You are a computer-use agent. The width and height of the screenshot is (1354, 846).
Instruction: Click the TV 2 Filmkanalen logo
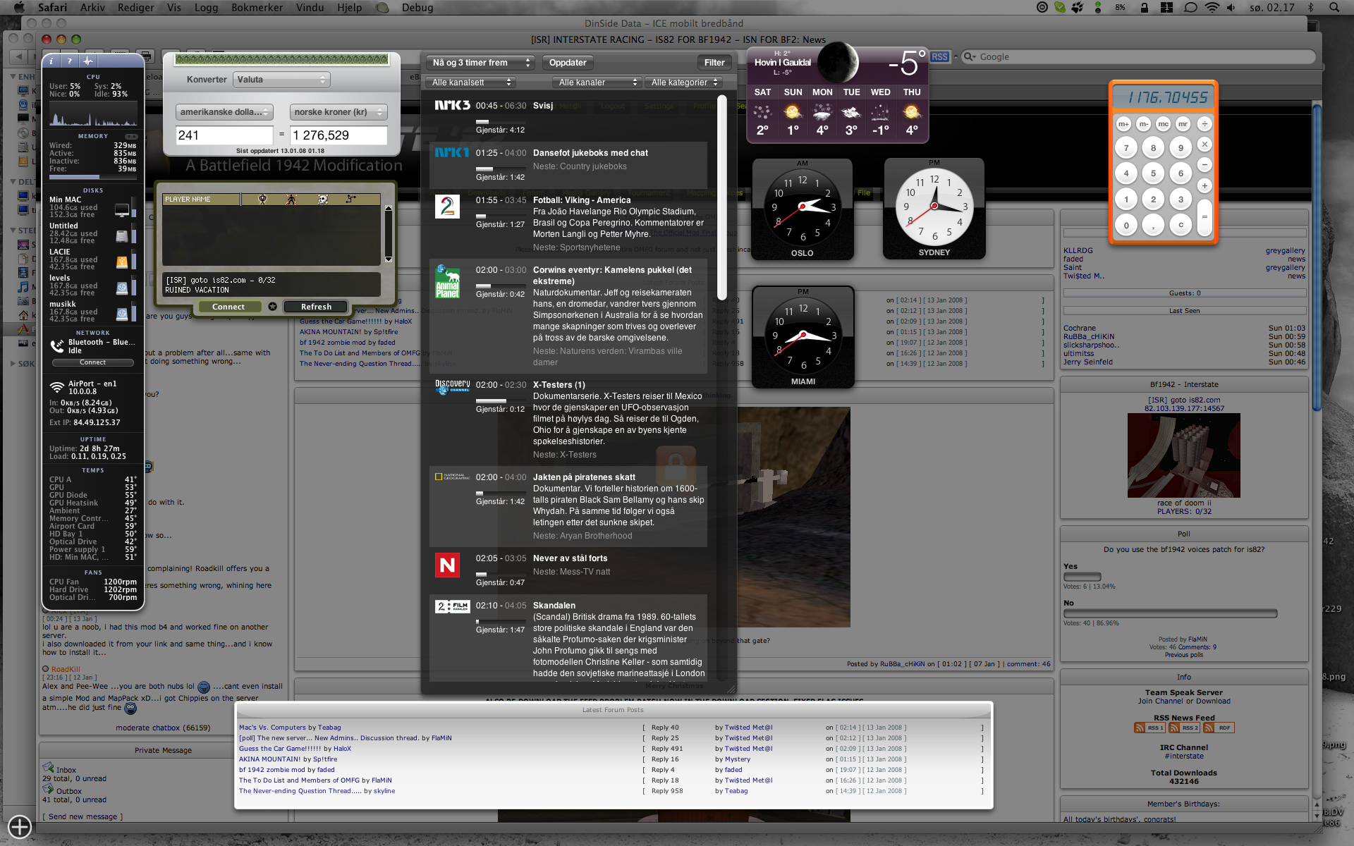tap(452, 606)
